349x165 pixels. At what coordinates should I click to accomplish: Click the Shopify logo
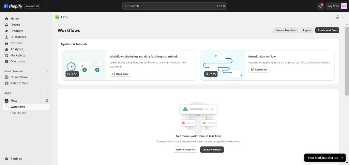click(x=13, y=6)
